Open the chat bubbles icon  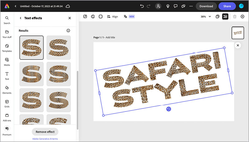pyautogui.click(x=183, y=6)
